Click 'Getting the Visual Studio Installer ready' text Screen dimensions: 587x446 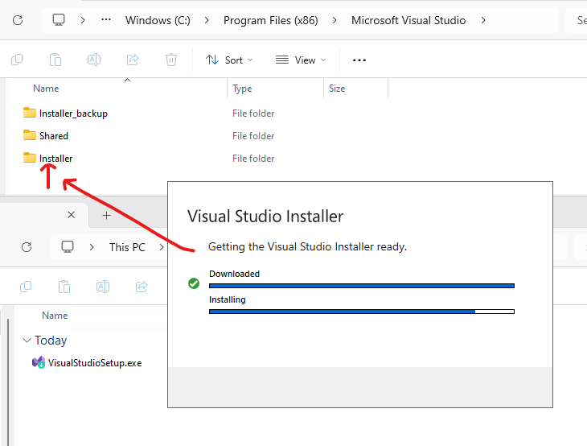tap(307, 246)
